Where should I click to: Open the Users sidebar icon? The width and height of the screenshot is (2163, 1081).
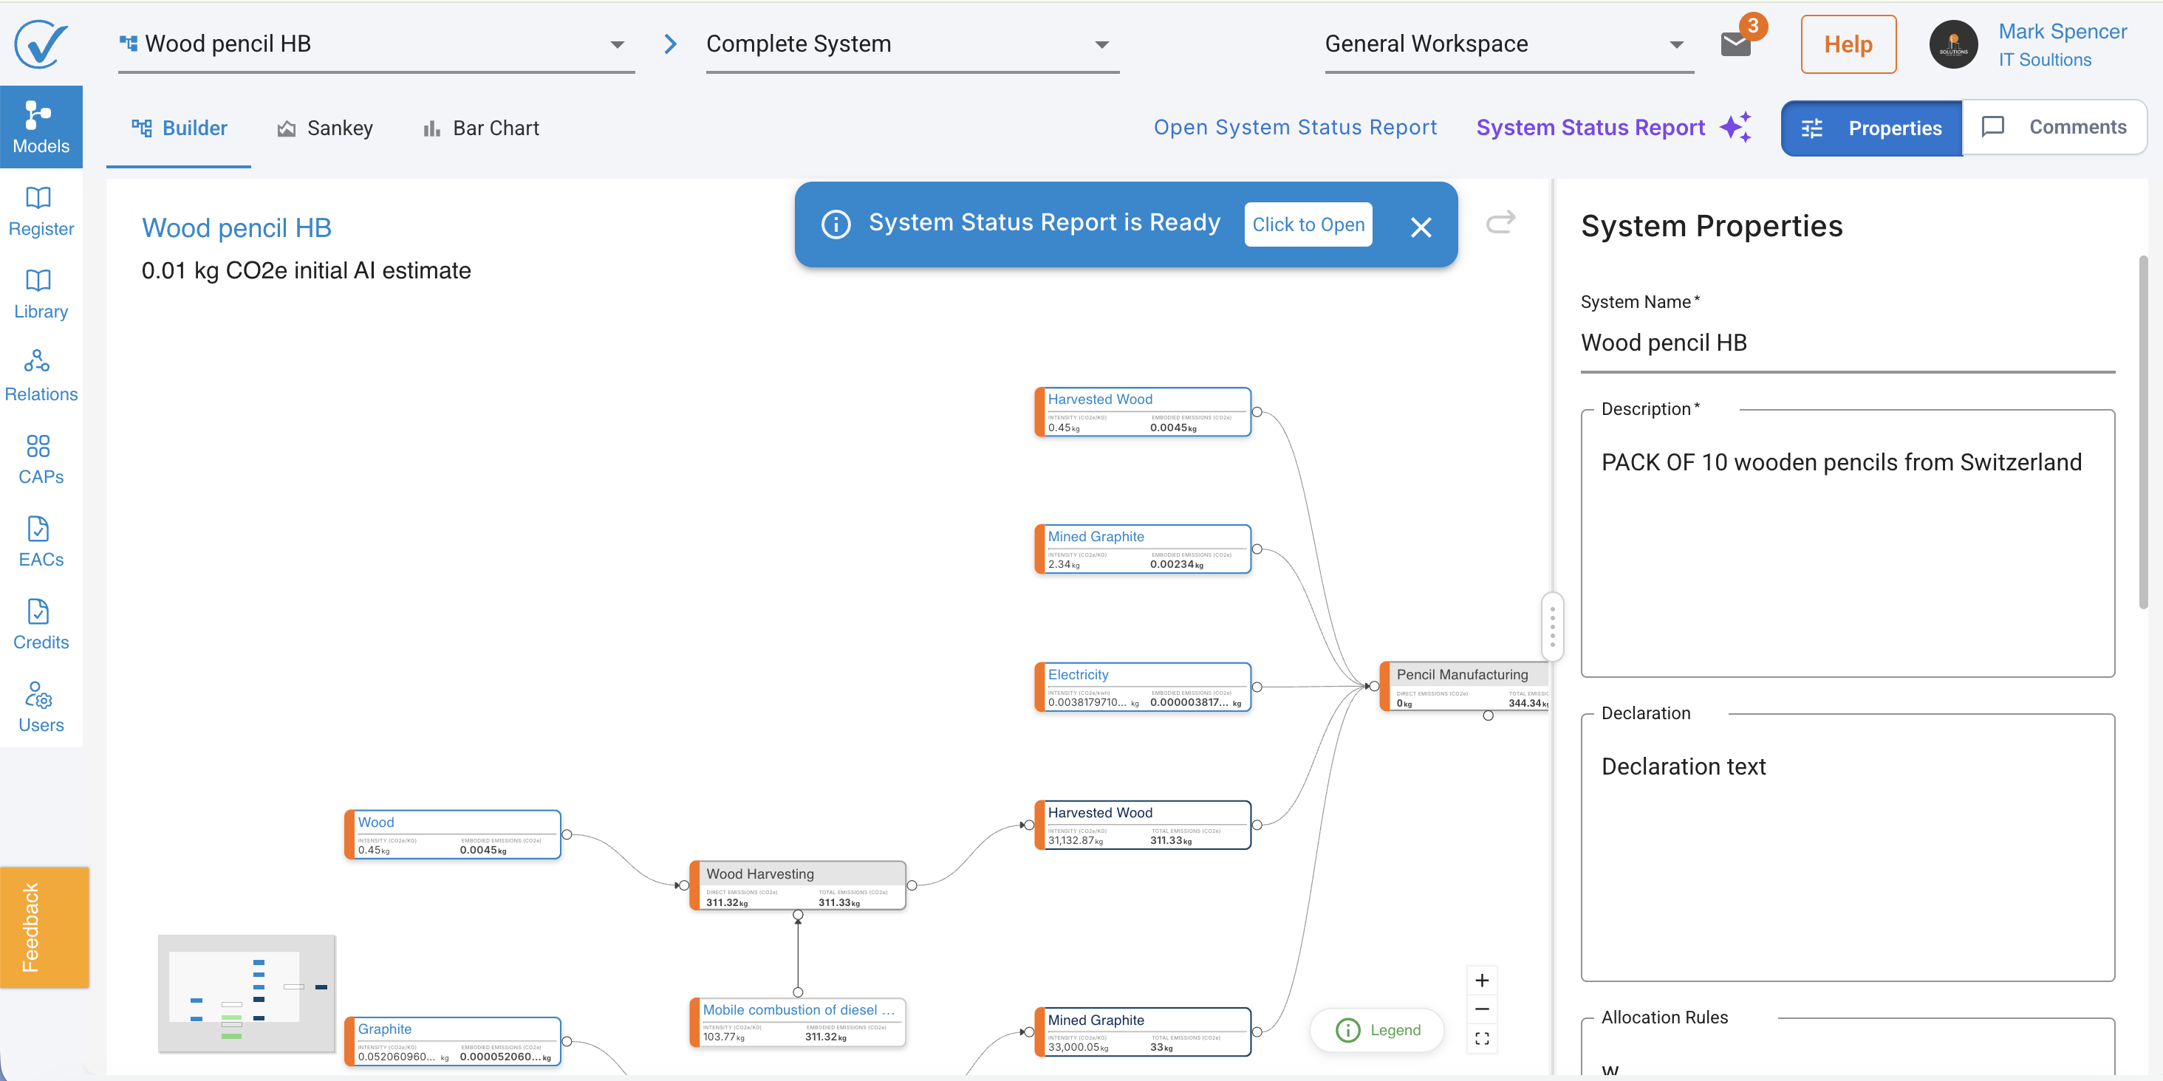point(38,695)
